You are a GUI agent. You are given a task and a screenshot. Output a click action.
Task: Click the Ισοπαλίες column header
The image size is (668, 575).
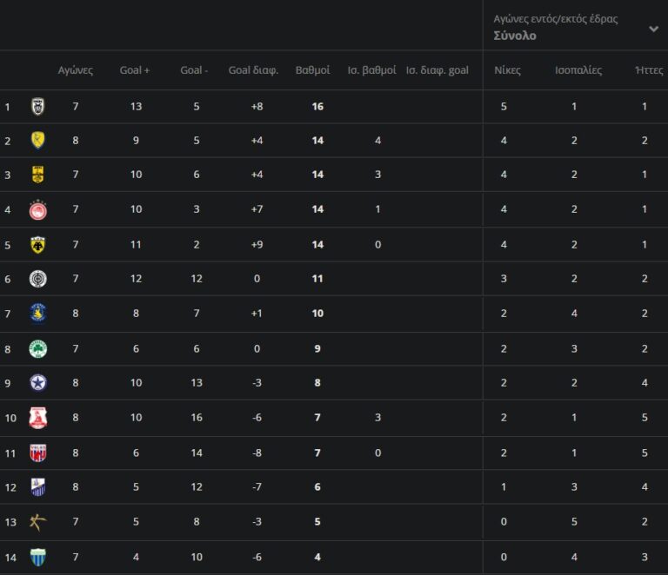[x=578, y=70]
